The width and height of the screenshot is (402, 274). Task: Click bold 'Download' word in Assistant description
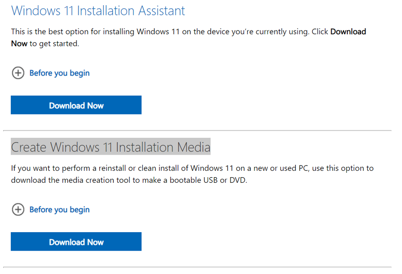tap(348, 32)
